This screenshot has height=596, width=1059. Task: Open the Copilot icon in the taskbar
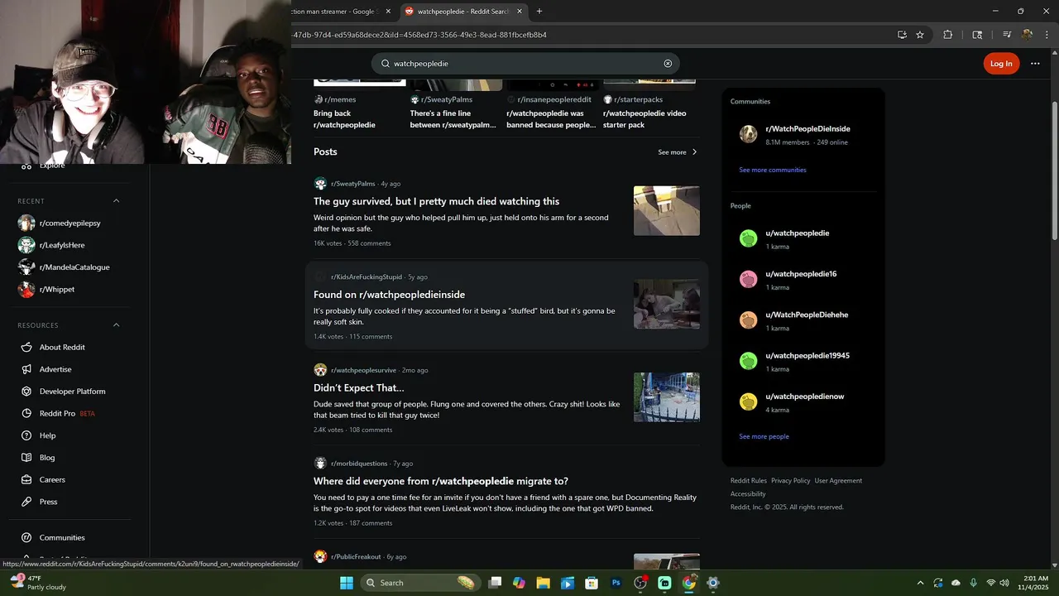point(519,583)
